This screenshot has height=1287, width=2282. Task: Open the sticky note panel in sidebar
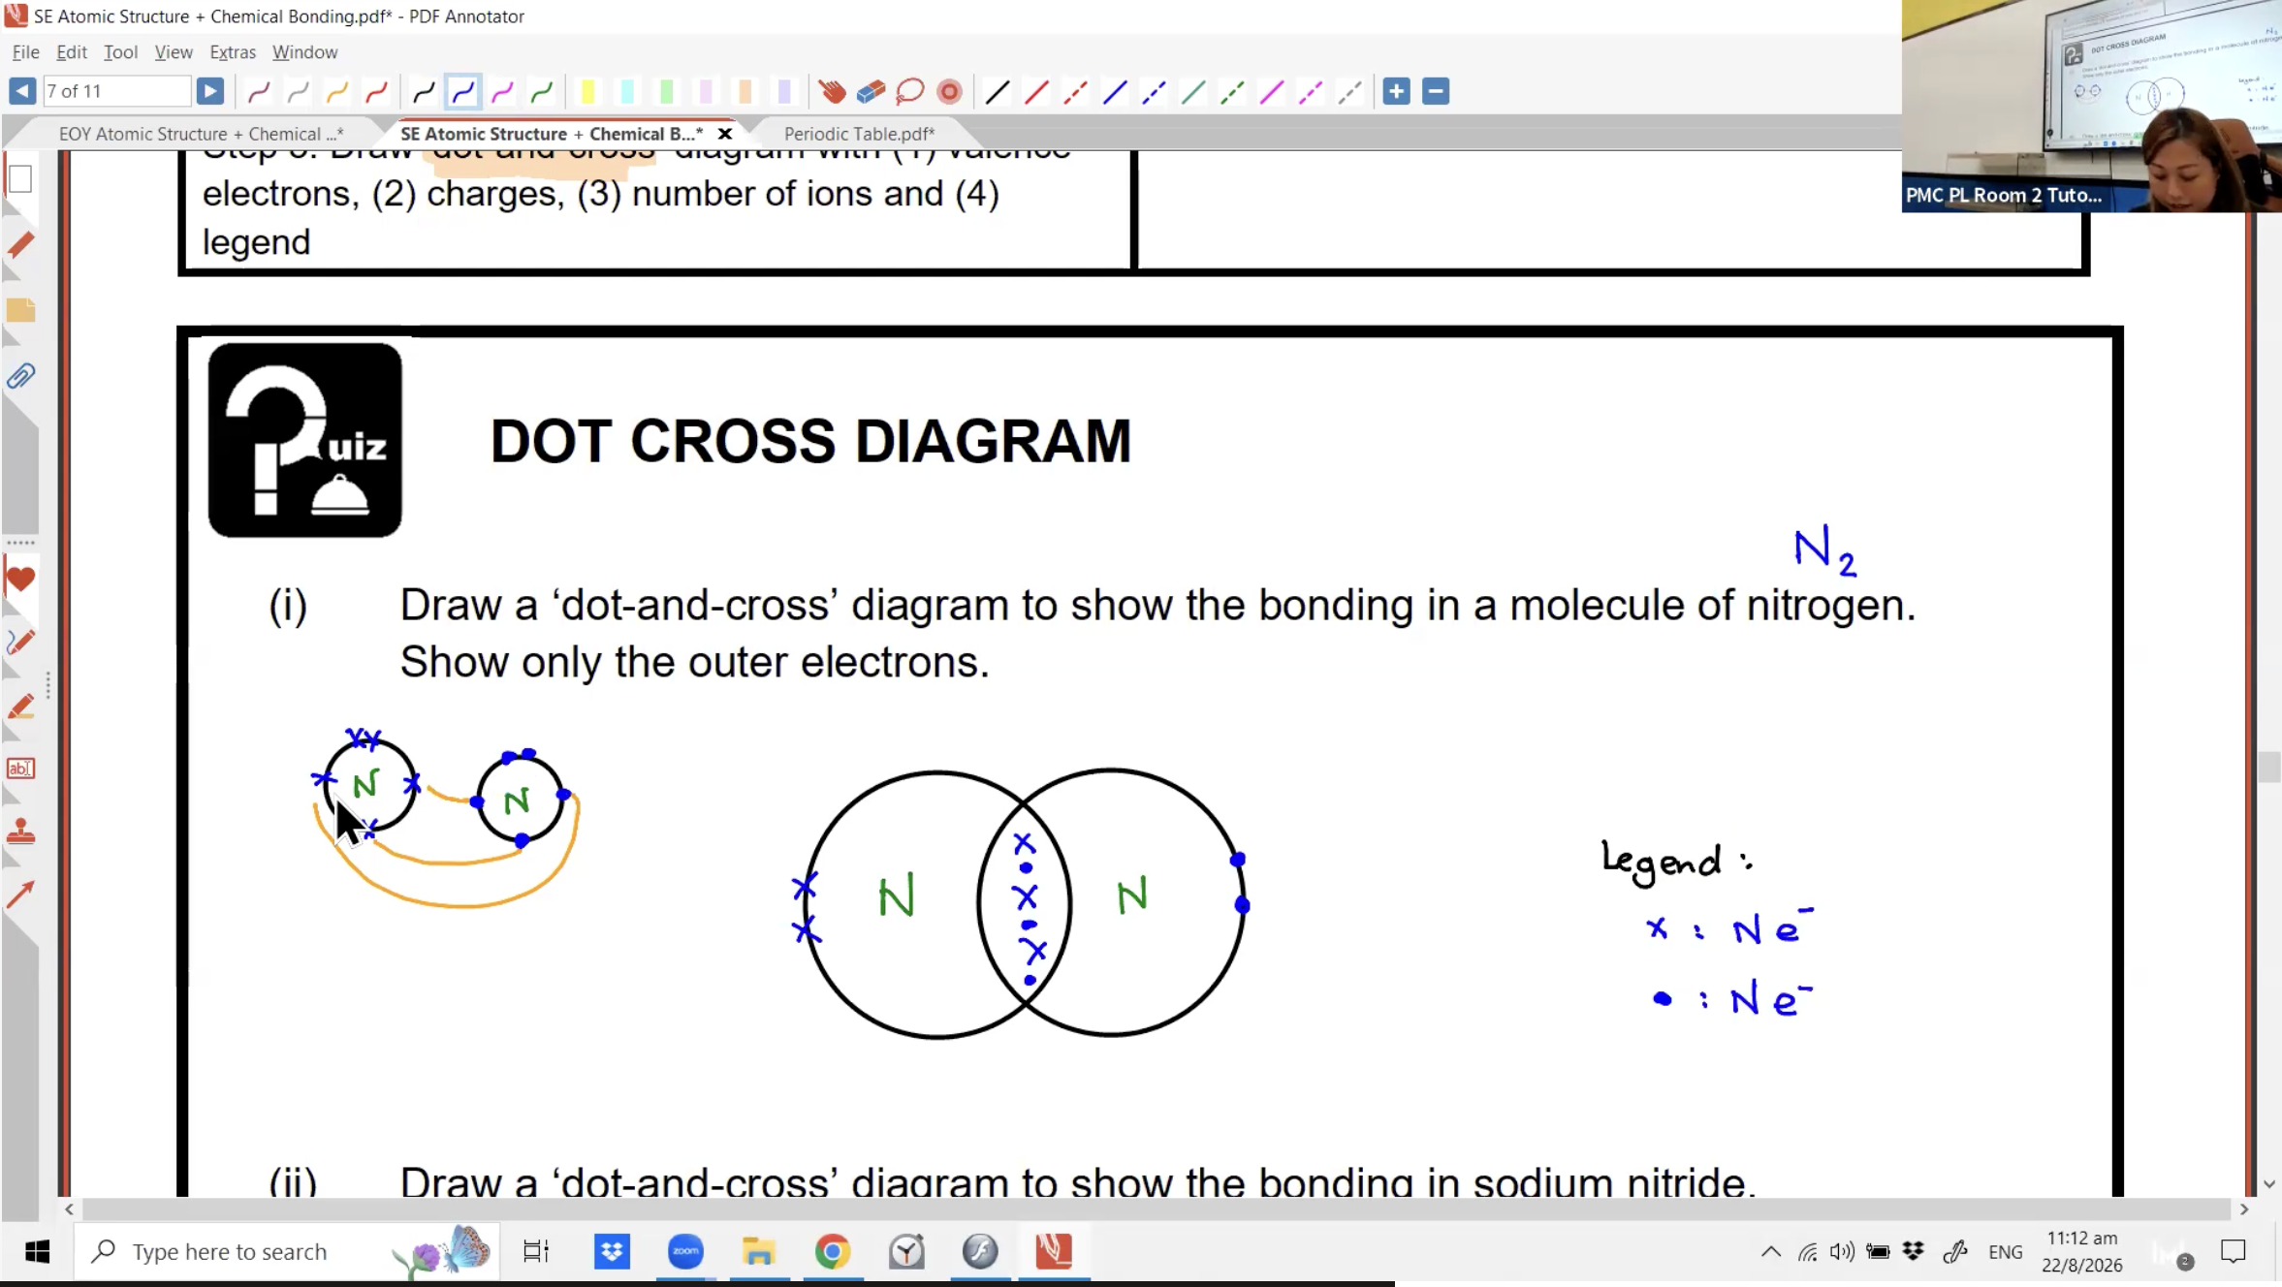pos(20,310)
